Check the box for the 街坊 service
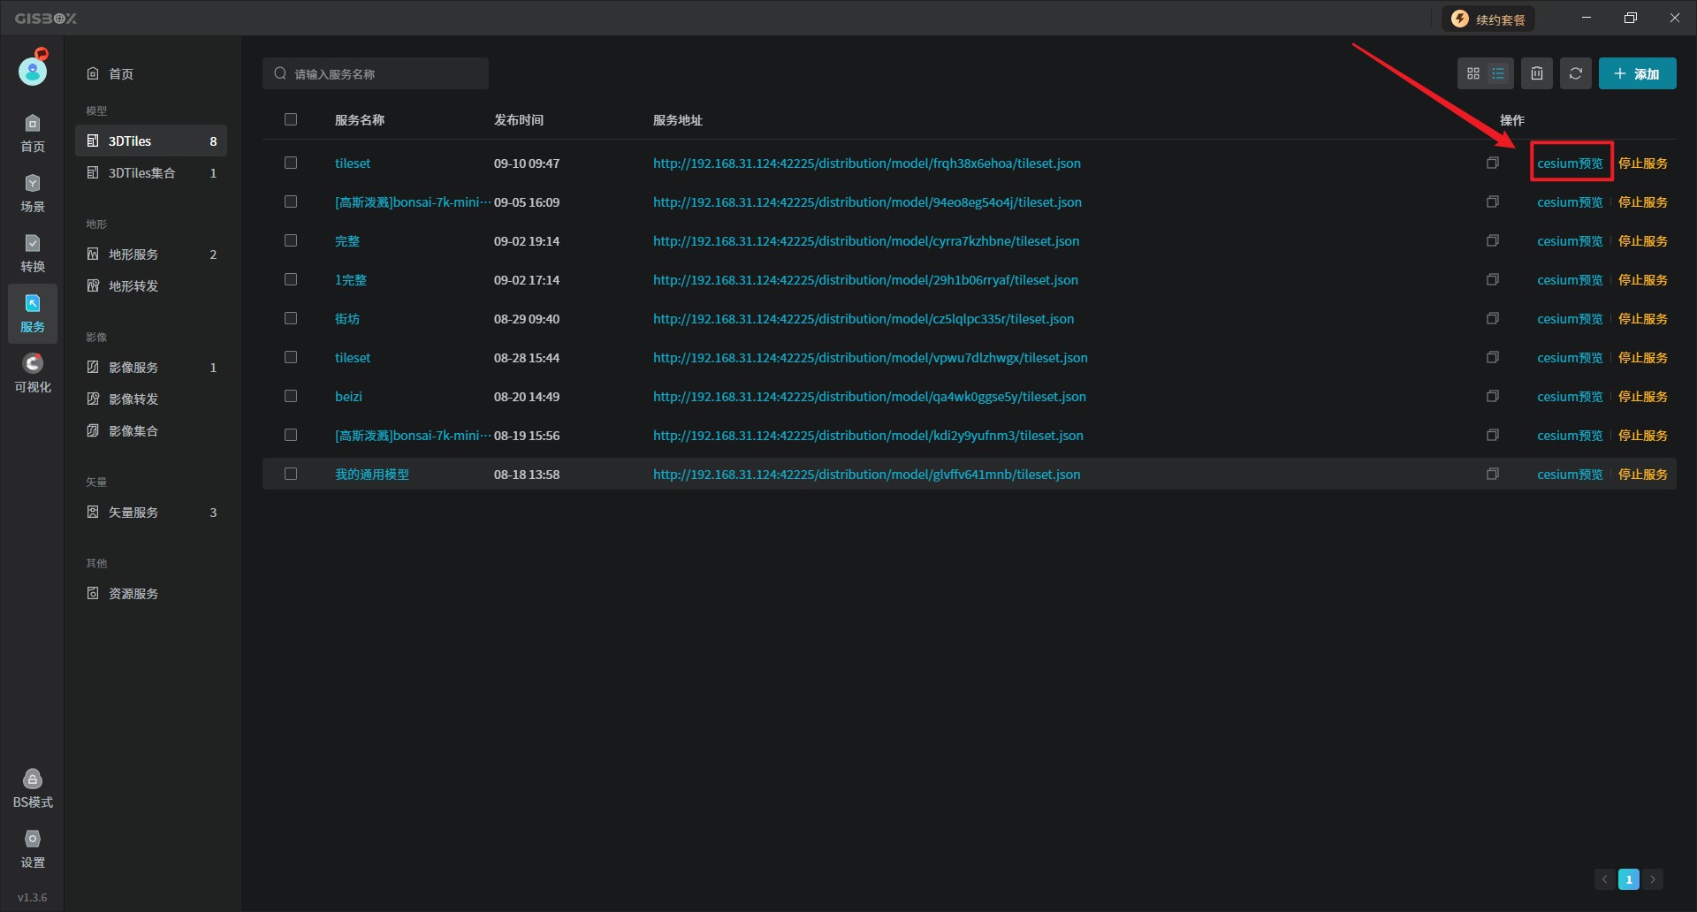 291,319
